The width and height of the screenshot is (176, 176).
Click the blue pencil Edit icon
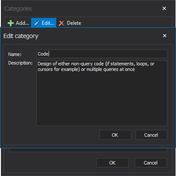click(x=37, y=23)
